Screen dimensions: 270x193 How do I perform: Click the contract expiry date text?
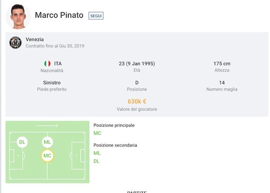[55, 46]
